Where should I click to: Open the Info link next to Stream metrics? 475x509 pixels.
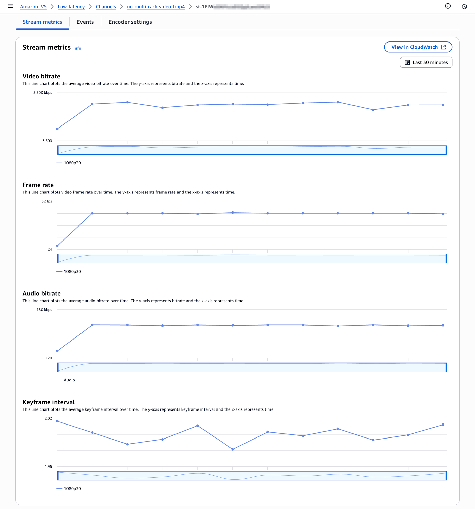click(77, 48)
